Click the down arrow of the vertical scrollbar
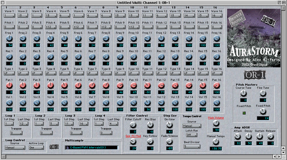 coord(284,152)
